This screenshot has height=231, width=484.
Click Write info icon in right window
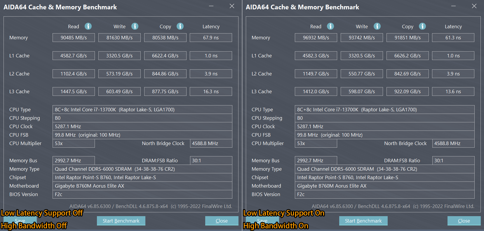click(377, 26)
